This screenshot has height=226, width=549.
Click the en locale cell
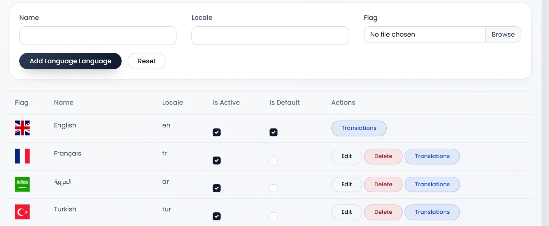point(166,125)
